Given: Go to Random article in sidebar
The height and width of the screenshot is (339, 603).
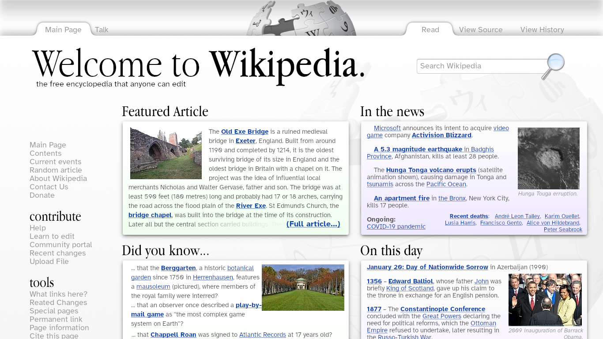Looking at the screenshot, I should 56,170.
